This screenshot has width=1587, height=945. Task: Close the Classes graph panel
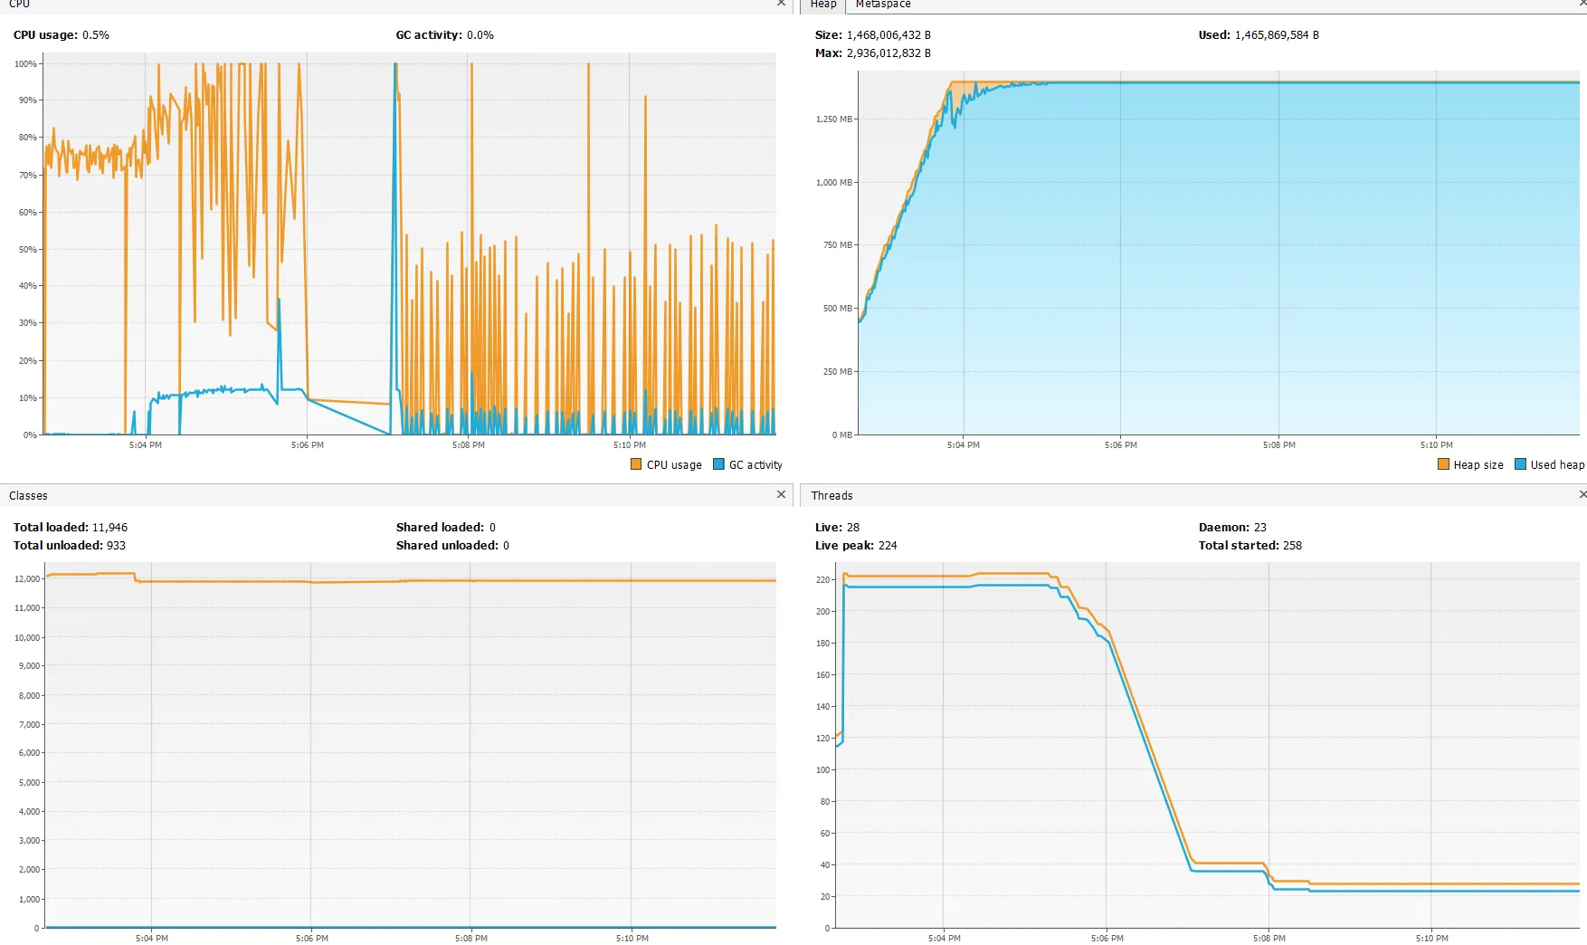point(781,494)
